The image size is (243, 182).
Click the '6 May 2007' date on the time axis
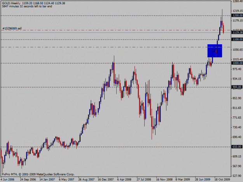pos(66,180)
